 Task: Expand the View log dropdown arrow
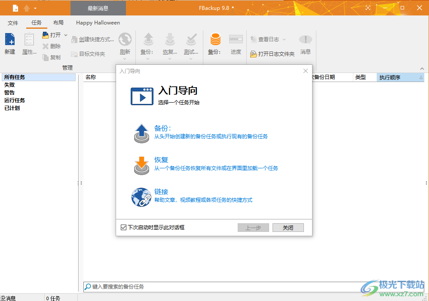[284, 40]
